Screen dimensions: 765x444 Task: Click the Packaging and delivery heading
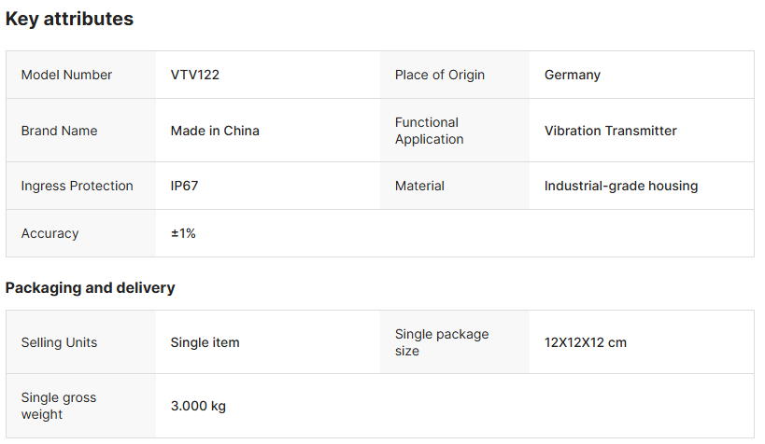pyautogui.click(x=90, y=287)
